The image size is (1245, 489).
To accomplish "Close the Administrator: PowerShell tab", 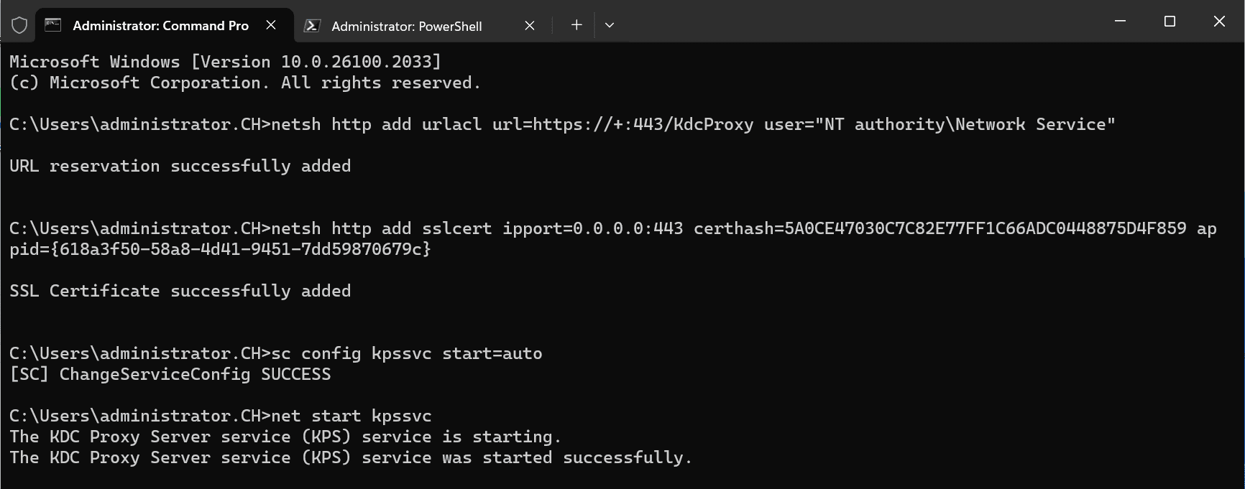I will point(530,26).
